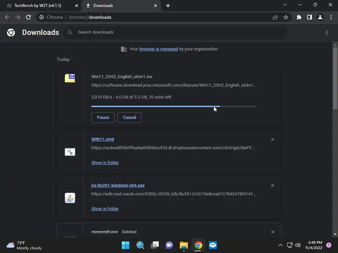Click the scrollbar up arrow
The image size is (338, 253).
[335, 45]
